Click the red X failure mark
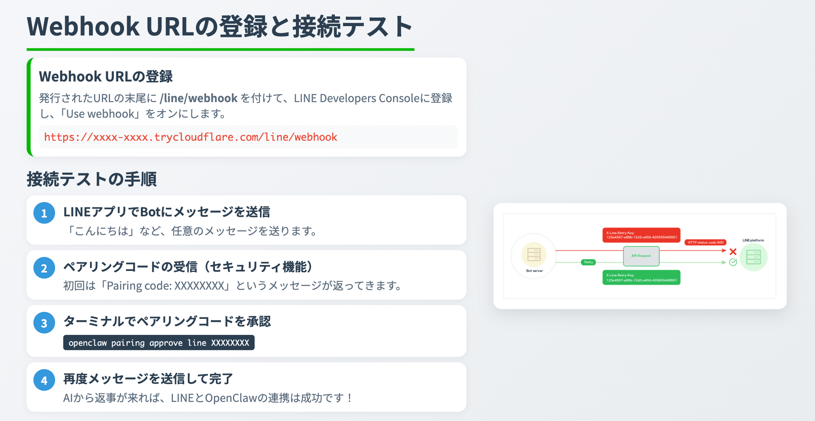 click(x=733, y=252)
